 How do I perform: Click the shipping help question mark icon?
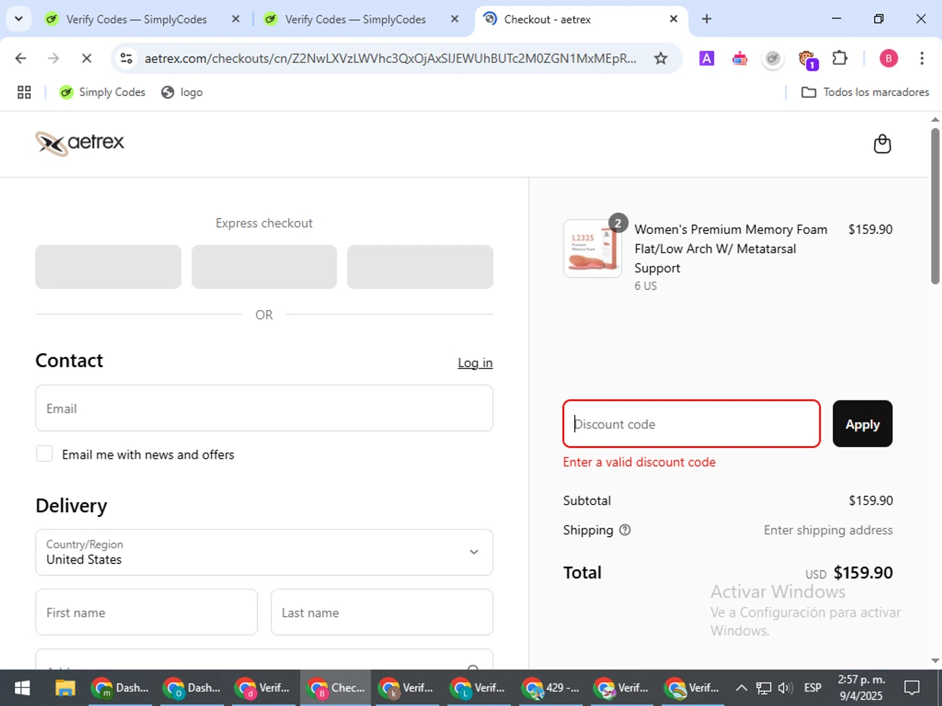[625, 530]
